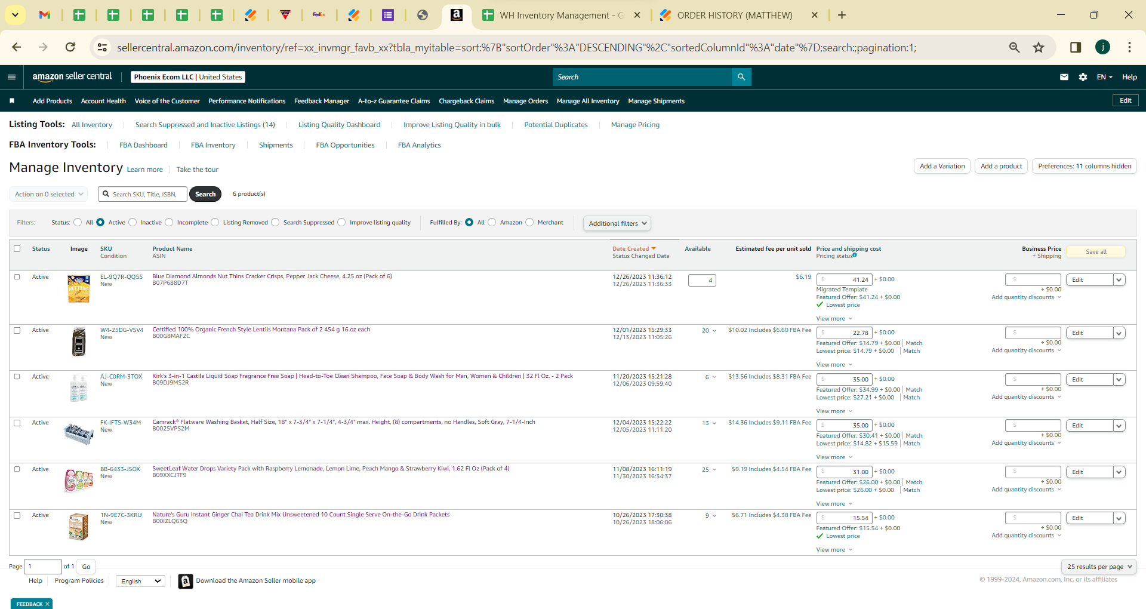Screen dimensions: 1146x609
Task: Reload the Seller Central page
Action: click(70, 47)
